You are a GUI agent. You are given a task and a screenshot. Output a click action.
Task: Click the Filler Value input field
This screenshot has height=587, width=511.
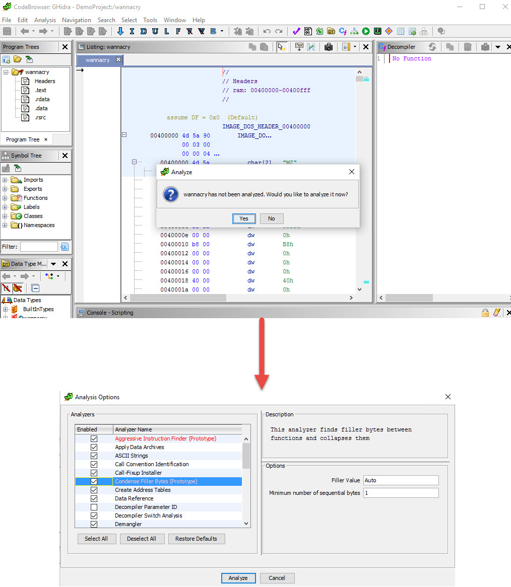click(401, 480)
